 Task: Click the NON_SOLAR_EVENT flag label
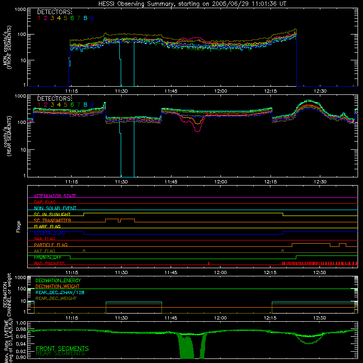click(x=55, y=208)
